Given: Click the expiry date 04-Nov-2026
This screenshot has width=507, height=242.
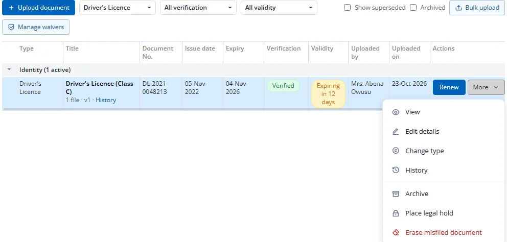Looking at the screenshot, I should (237, 88).
